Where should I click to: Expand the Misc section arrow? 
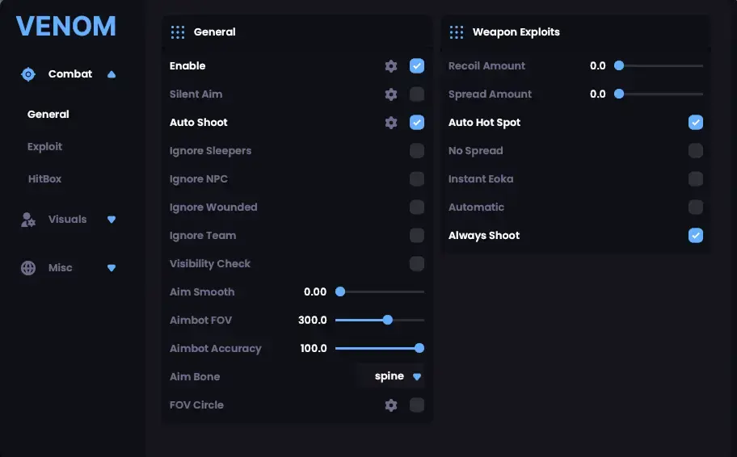pos(112,268)
